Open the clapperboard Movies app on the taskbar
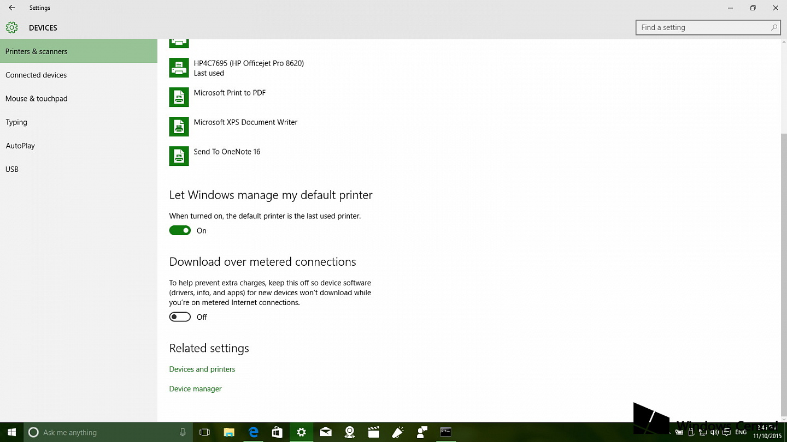 [374, 432]
